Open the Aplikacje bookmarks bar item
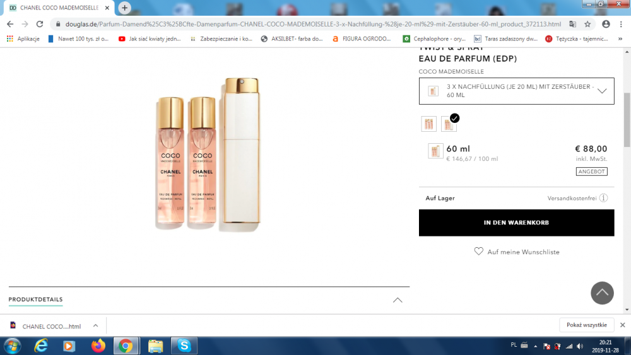This screenshot has width=631, height=355. (x=23, y=38)
